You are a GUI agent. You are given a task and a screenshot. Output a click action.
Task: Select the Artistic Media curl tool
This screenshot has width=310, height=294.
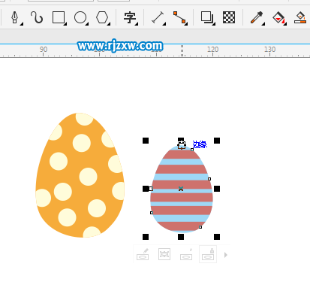(x=37, y=17)
